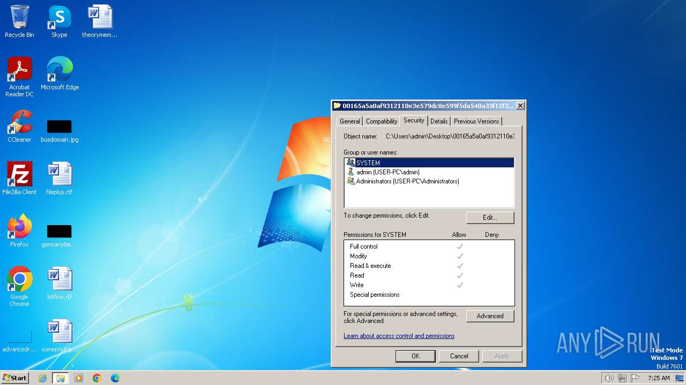686x385 pixels.
Task: Select the Security tab
Action: (414, 120)
